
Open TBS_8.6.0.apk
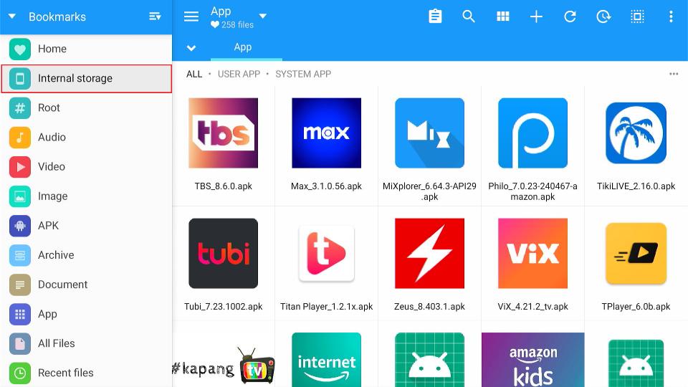[x=224, y=145]
